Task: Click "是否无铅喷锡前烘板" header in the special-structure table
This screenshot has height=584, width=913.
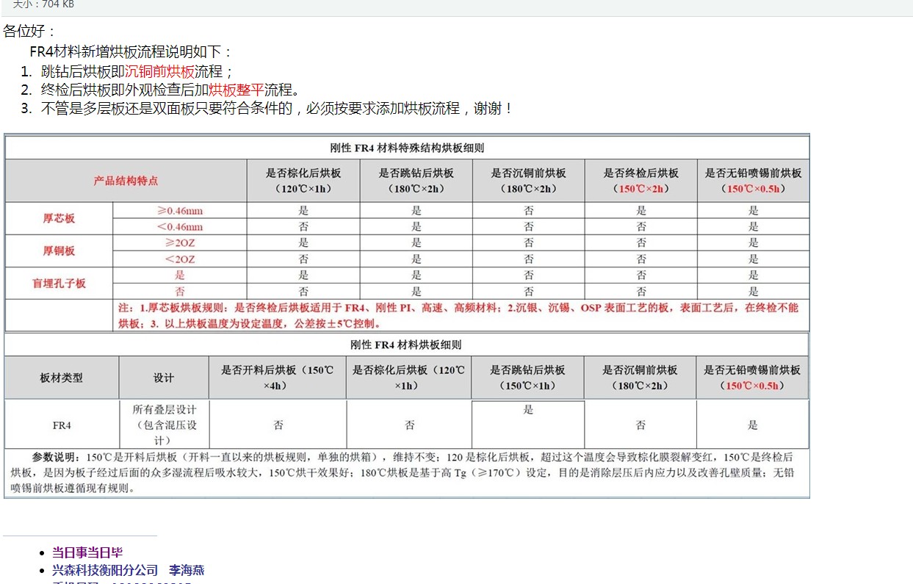Action: pos(753,181)
